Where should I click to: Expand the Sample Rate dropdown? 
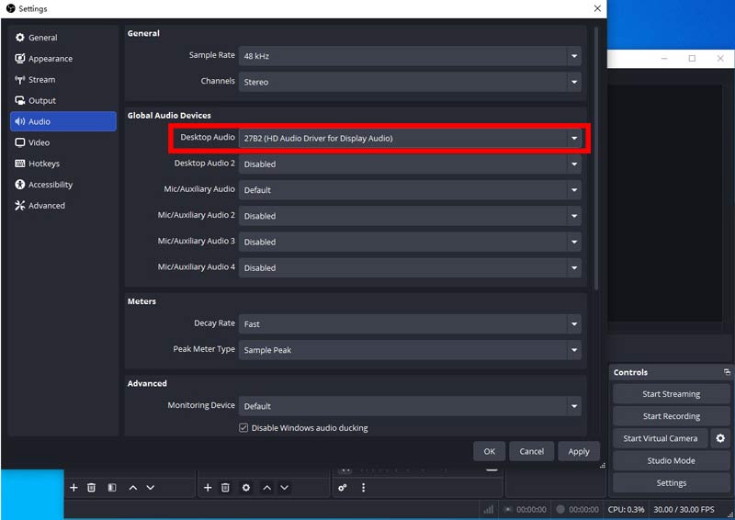click(x=410, y=55)
